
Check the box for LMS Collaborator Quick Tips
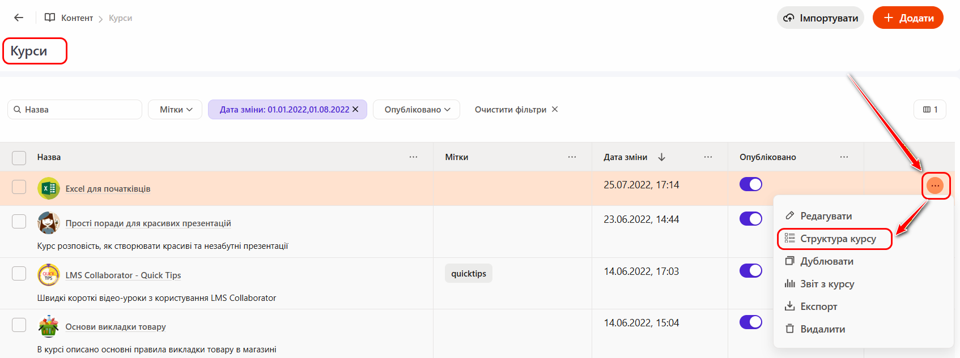pyautogui.click(x=19, y=274)
